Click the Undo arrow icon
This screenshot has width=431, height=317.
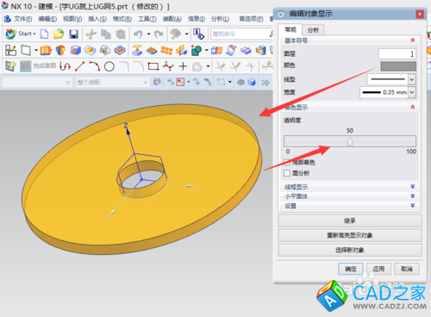[138, 34]
